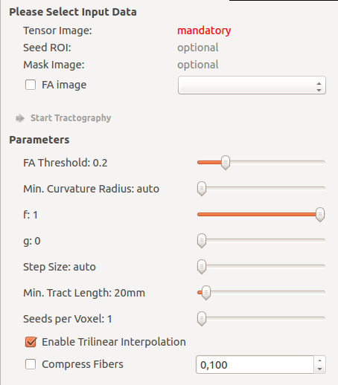
Task: Click the optional Mask Image label
Action: coord(198,65)
